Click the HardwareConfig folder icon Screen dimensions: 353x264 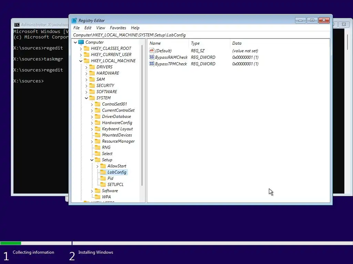tap(98, 123)
